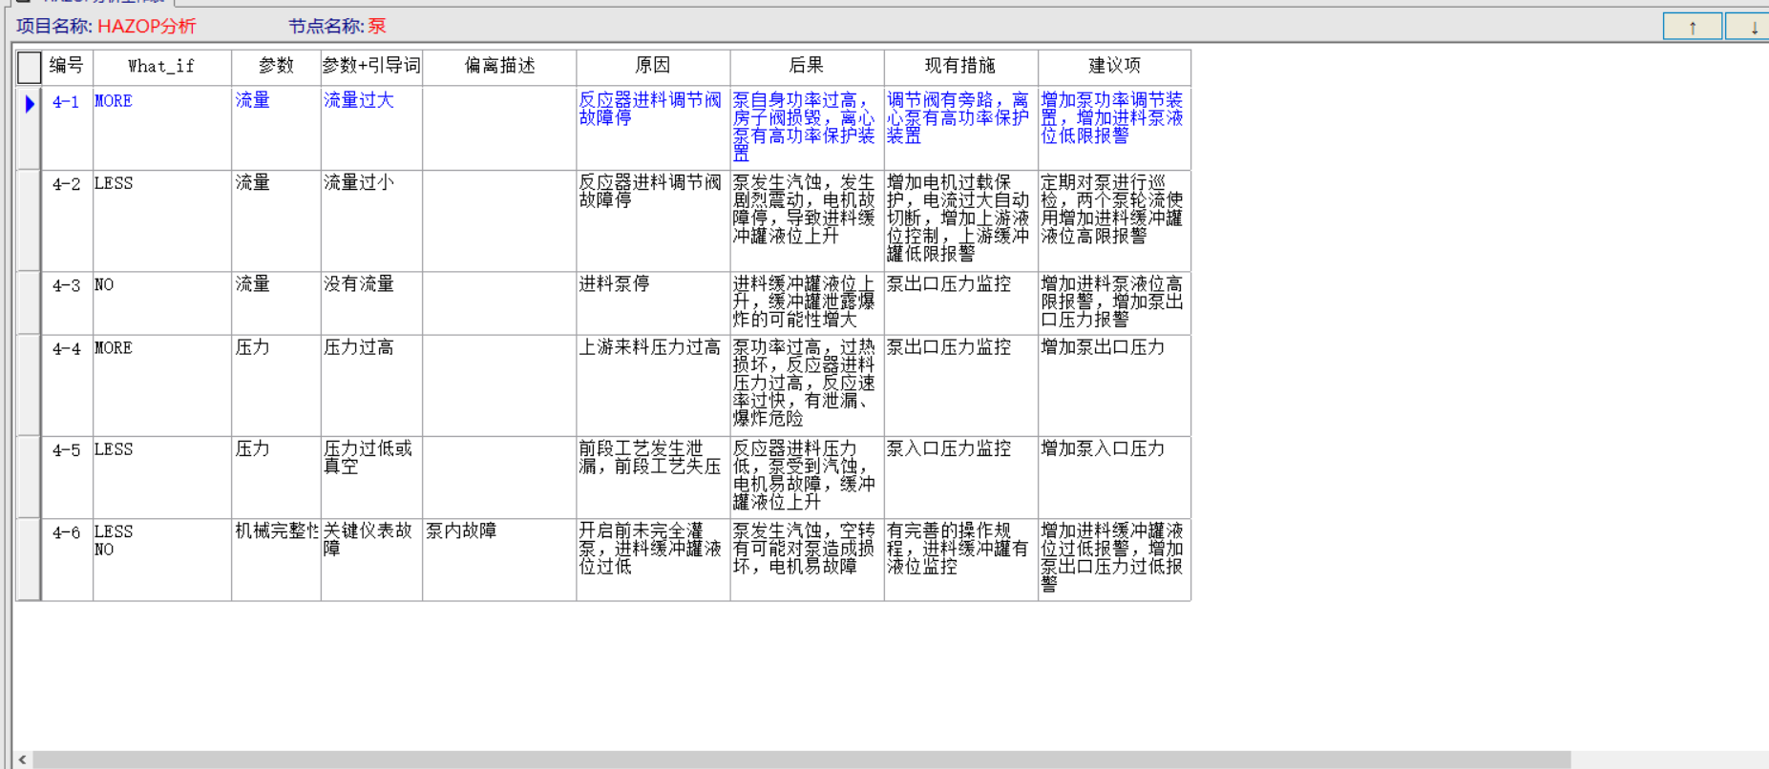Screen dimensions: 1769x769
Task: Click the 建议项 column header
Action: click(1114, 67)
